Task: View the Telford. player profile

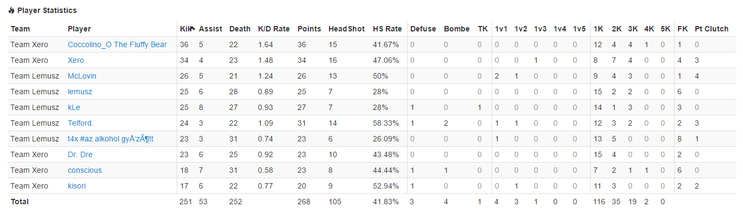Action: (x=81, y=123)
